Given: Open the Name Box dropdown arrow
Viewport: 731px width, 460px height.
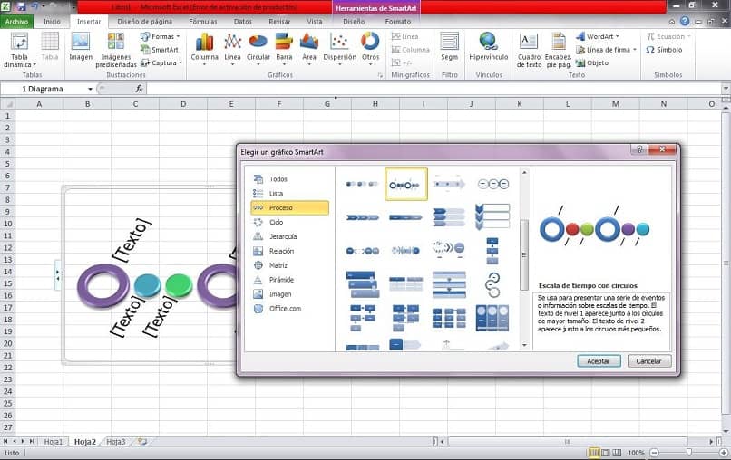Looking at the screenshot, I should point(90,89).
